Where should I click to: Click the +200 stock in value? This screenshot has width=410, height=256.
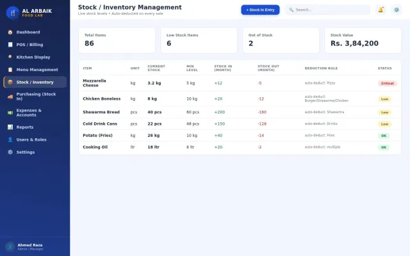pyautogui.click(x=220, y=112)
